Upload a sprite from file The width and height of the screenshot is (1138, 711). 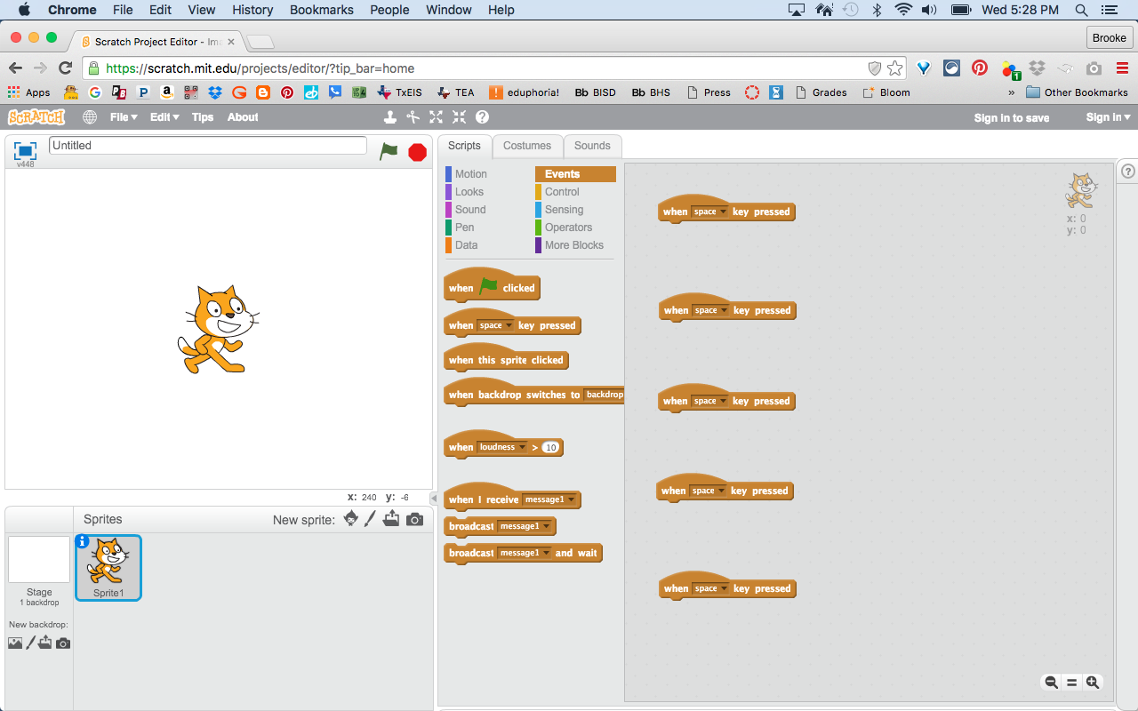point(391,519)
